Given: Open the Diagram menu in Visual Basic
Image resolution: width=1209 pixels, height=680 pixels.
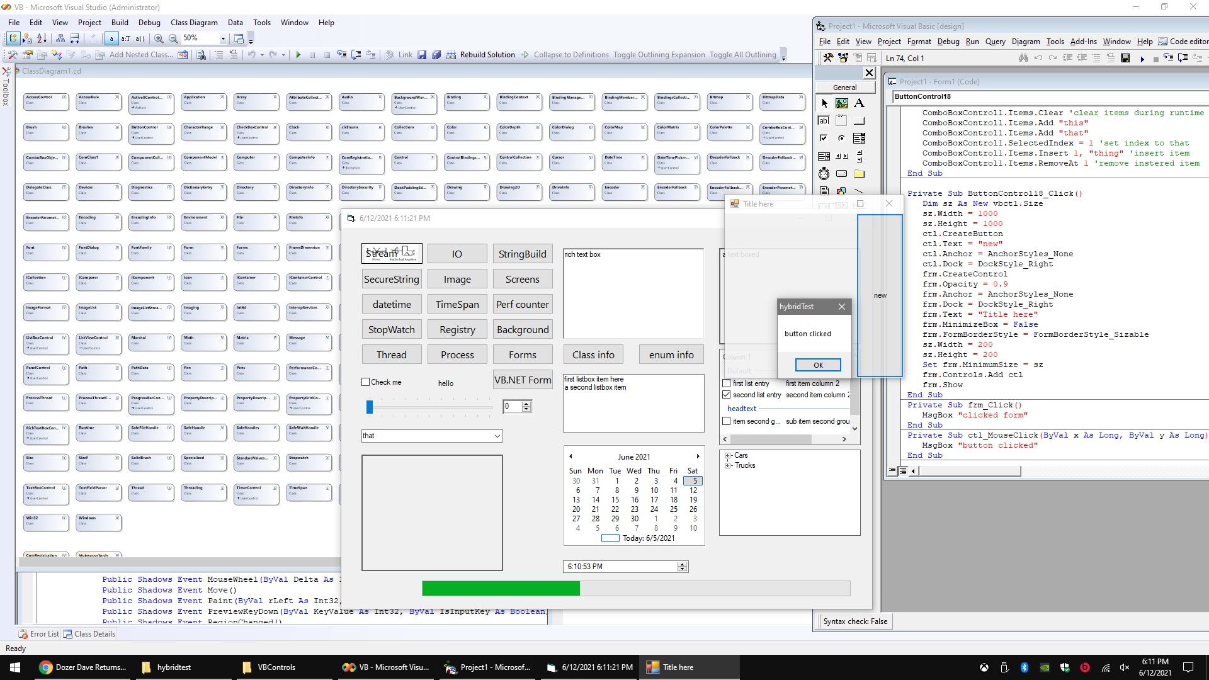Looking at the screenshot, I should point(1026,42).
